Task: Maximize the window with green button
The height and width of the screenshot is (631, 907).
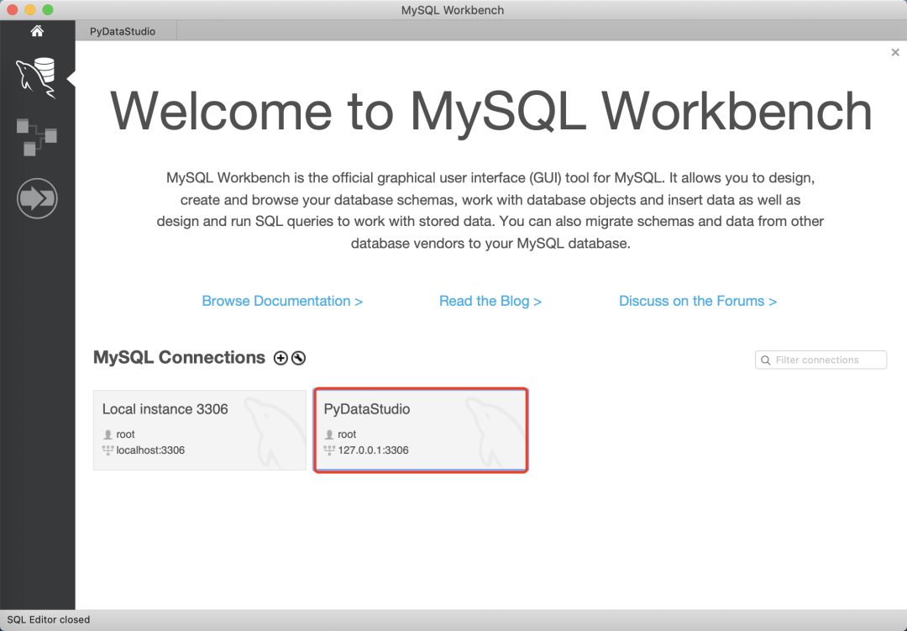Action: [x=48, y=10]
